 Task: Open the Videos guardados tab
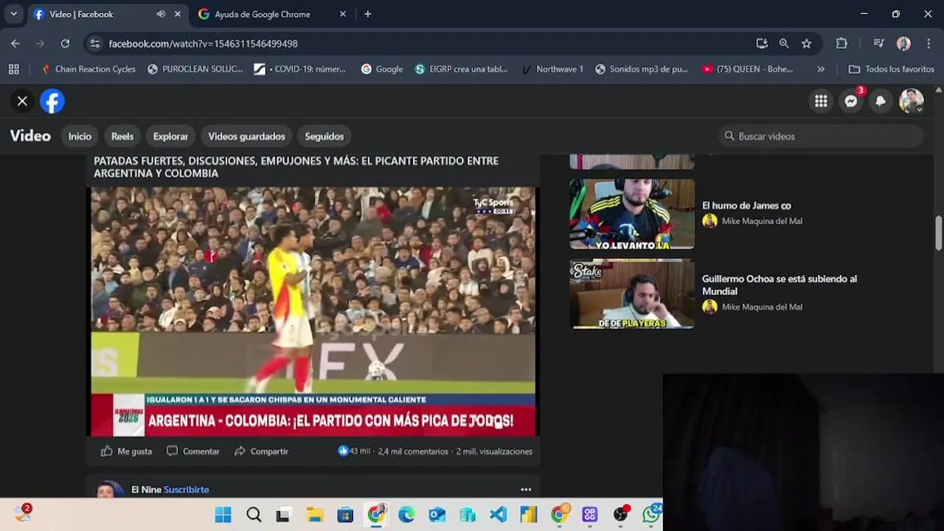246,136
